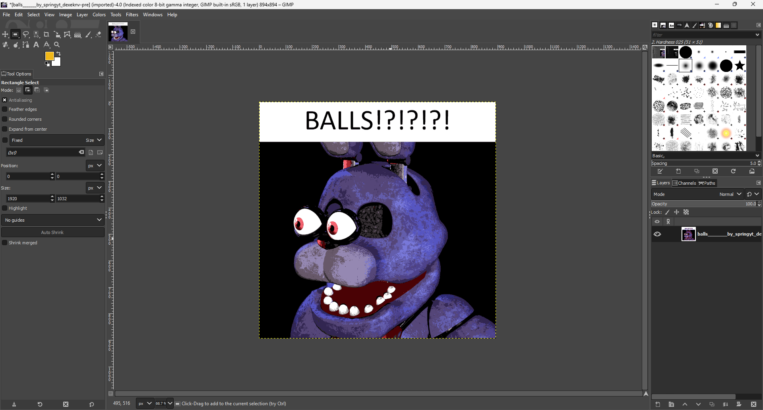Select the Scale transform tool
This screenshot has height=410, width=763.
pyautogui.click(x=57, y=35)
